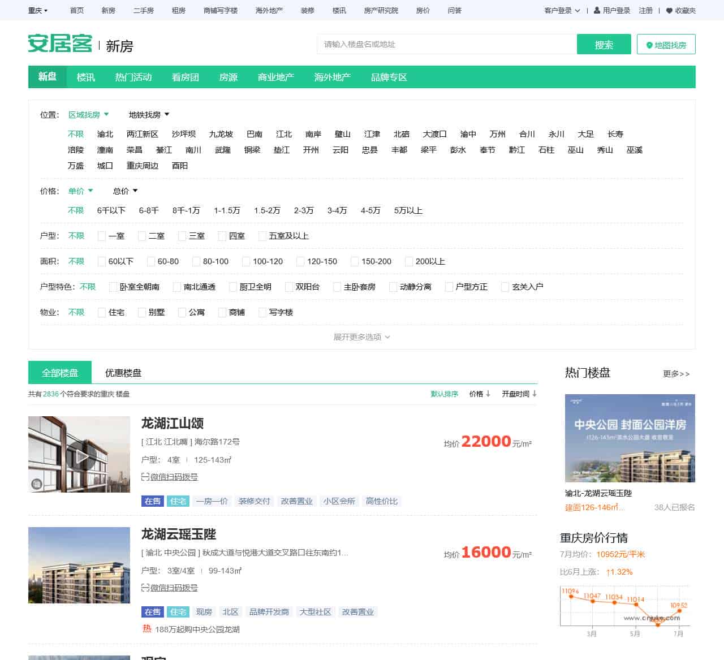
Task: Sort by 开盘时间 using its arrow icon
Action: pos(534,394)
